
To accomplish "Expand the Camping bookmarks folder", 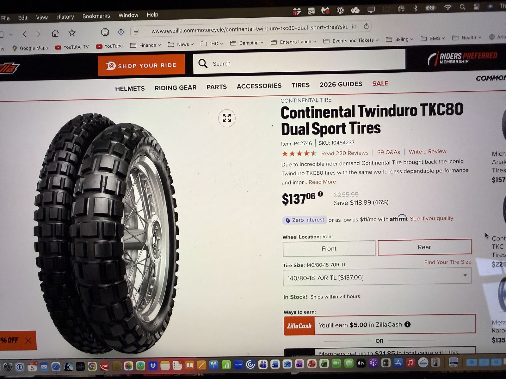I will (x=247, y=43).
